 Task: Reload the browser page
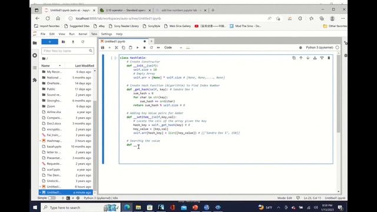click(48, 18)
